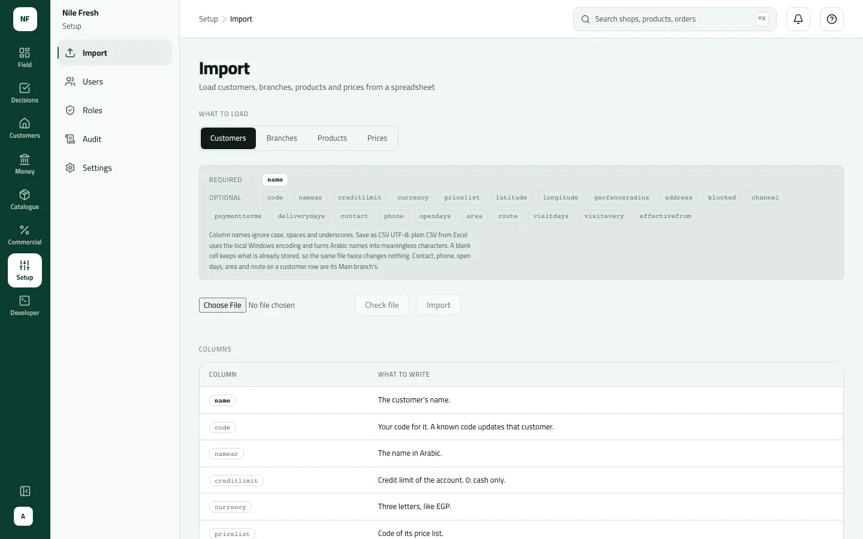This screenshot has width=863, height=539.
Task: Switch to the Branches tab
Action: (282, 138)
